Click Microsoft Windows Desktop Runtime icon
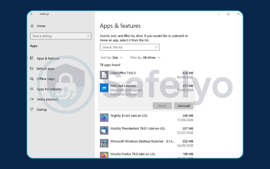The image size is (270, 169). click(104, 143)
